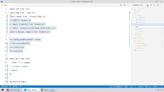Click the New Folder icon in Explorer header
This screenshot has width=164, height=92.
point(151,5)
